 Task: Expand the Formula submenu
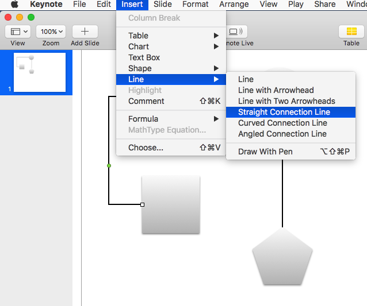pos(171,119)
